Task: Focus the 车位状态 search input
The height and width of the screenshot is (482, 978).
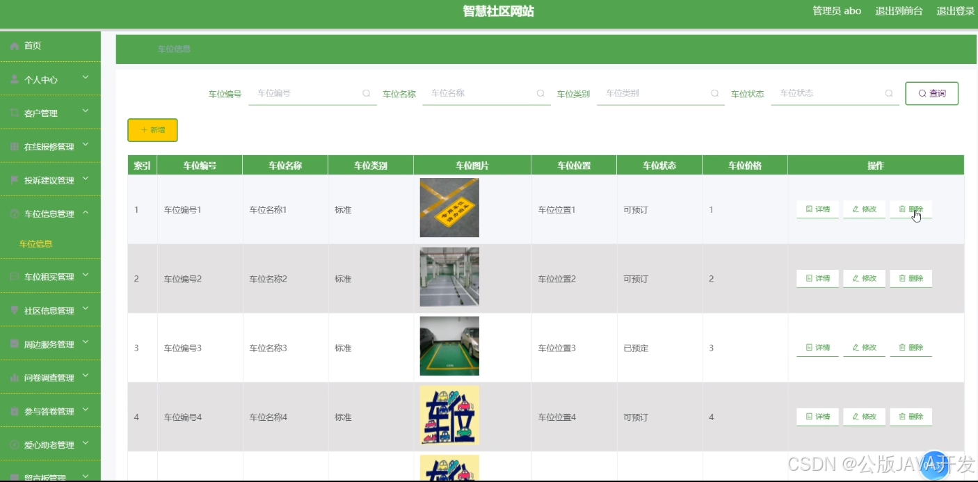Action: pos(835,93)
